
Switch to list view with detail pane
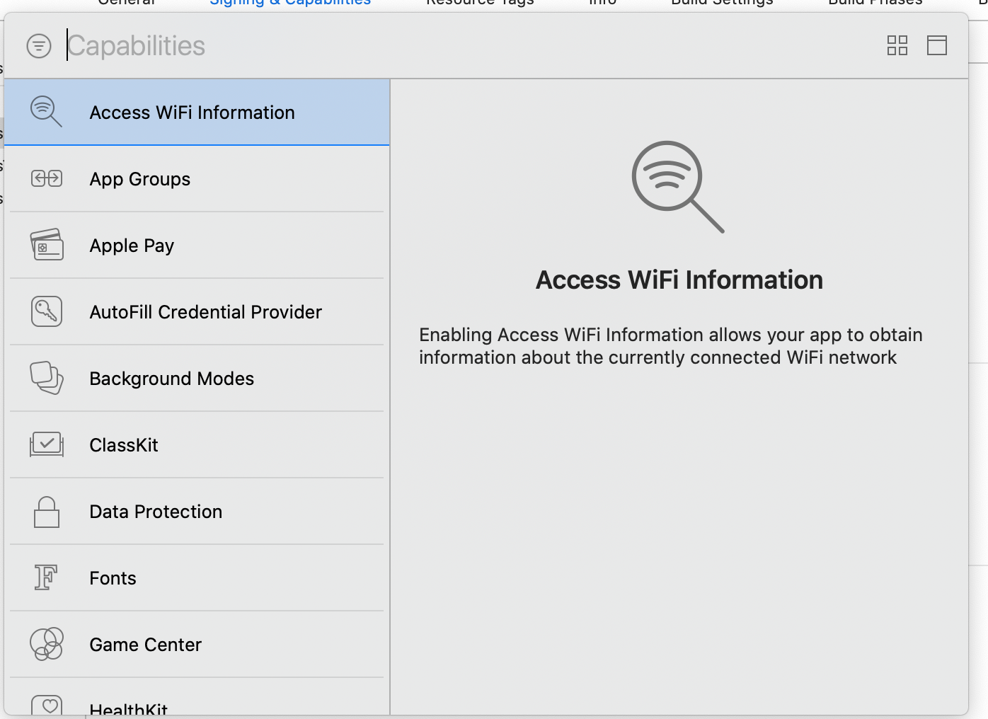tap(937, 45)
